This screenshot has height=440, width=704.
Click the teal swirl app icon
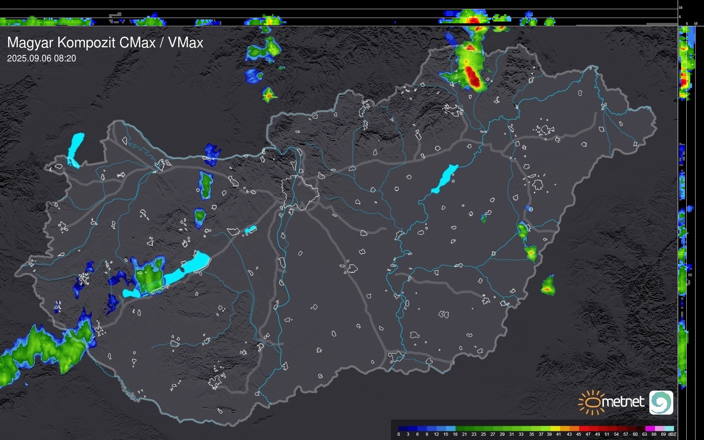click(x=661, y=402)
